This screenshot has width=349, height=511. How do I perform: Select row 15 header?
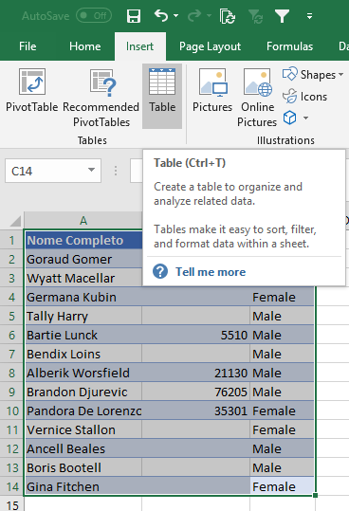[x=11, y=504]
